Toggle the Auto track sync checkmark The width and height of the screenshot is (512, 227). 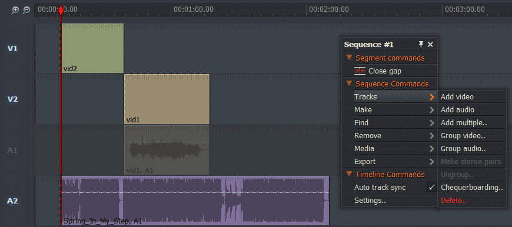point(432,188)
